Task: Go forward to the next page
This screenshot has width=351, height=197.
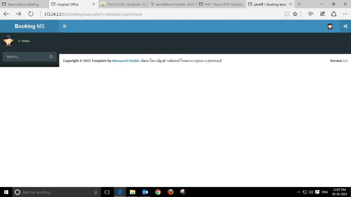Action: coord(19,14)
